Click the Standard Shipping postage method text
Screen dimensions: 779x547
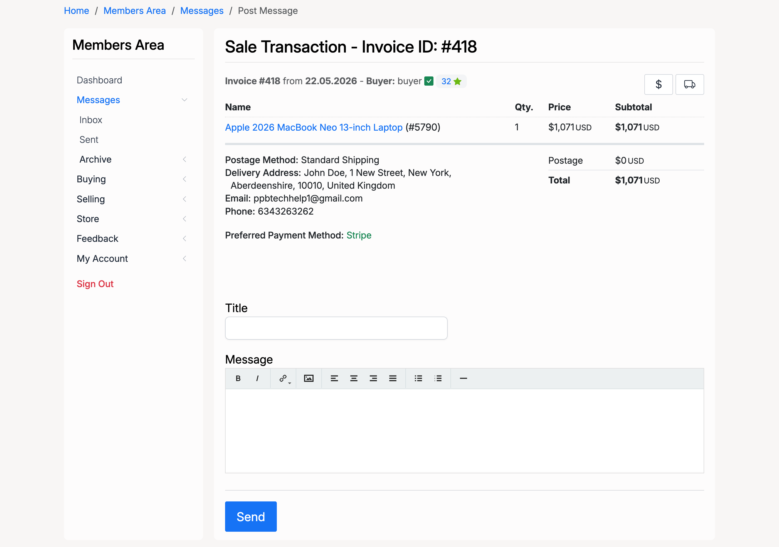click(340, 160)
